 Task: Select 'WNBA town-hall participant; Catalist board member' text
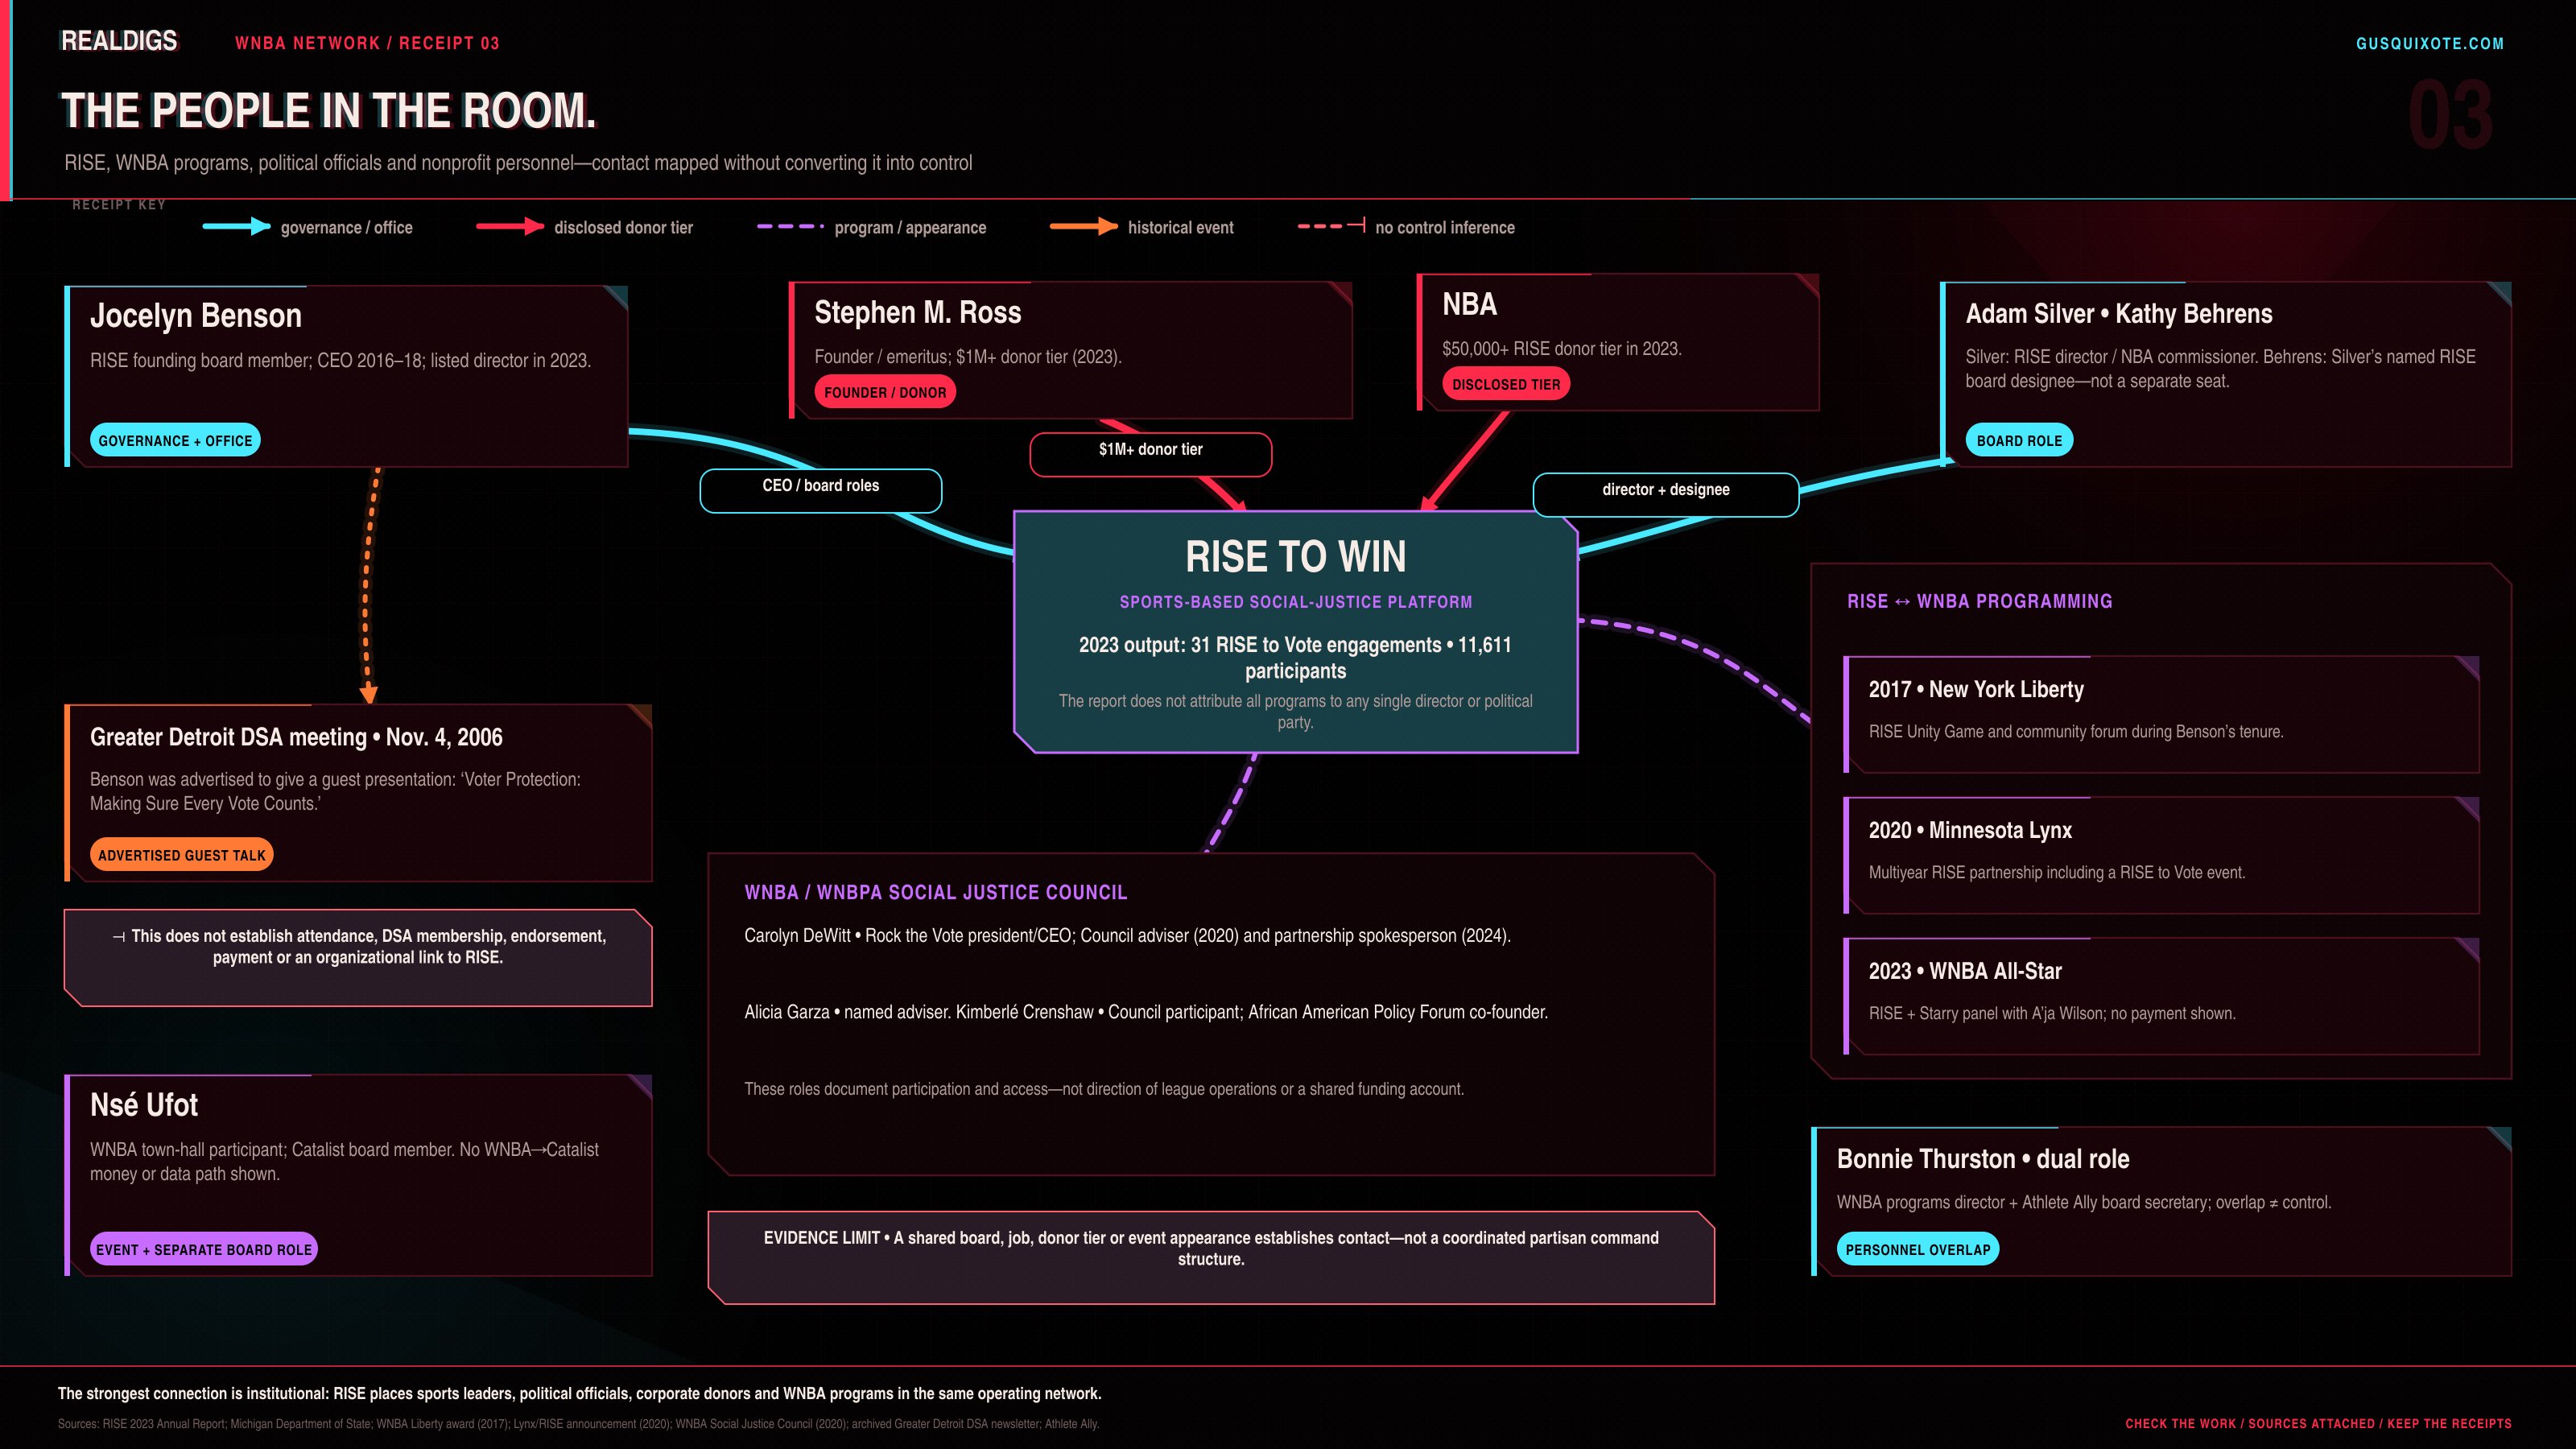pyautogui.click(x=344, y=1162)
